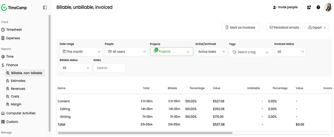Click the sidebar vertical scrollbar
Image resolution: width=334 pixels, height=137 pixels.
[50, 73]
